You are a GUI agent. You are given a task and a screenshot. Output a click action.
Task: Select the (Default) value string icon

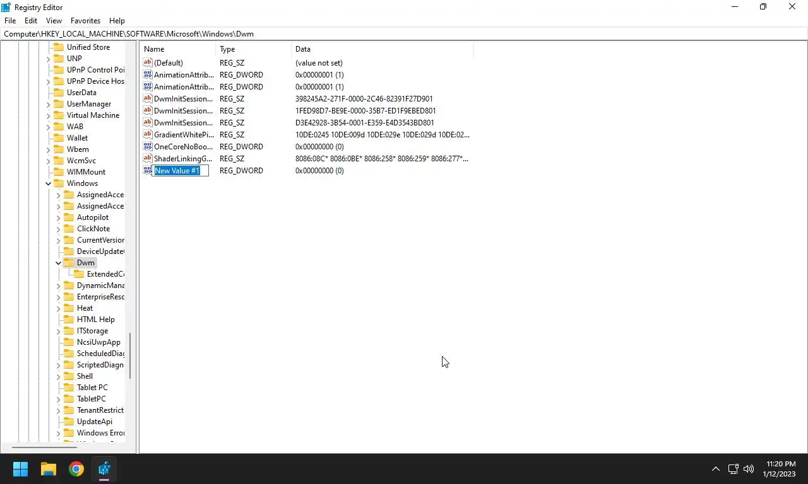pos(148,62)
